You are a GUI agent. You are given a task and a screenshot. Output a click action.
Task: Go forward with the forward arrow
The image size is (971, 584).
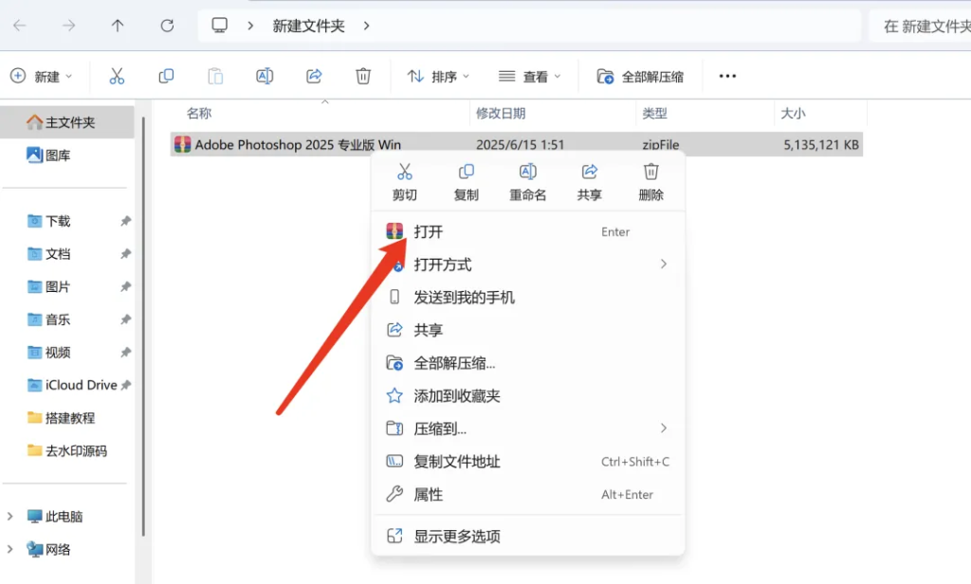(68, 26)
